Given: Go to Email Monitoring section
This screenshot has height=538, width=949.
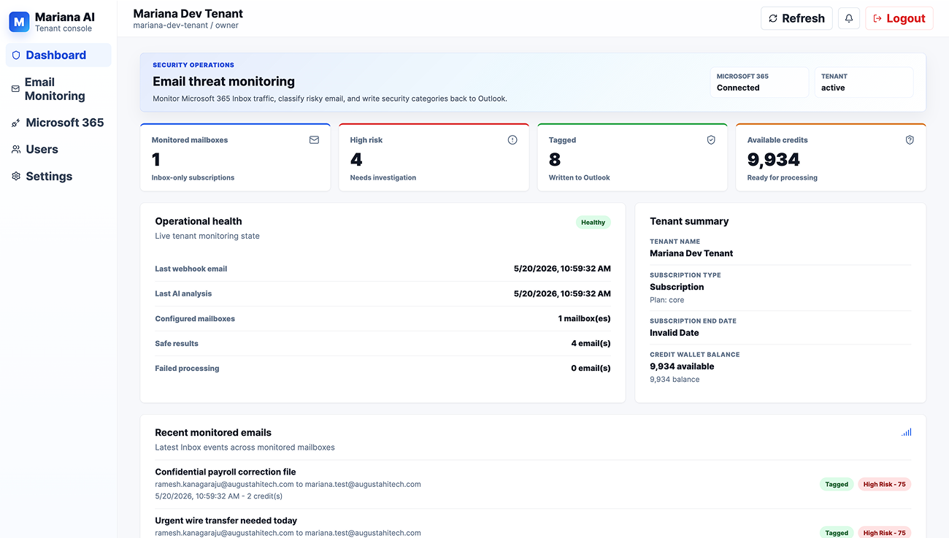Looking at the screenshot, I should point(58,89).
